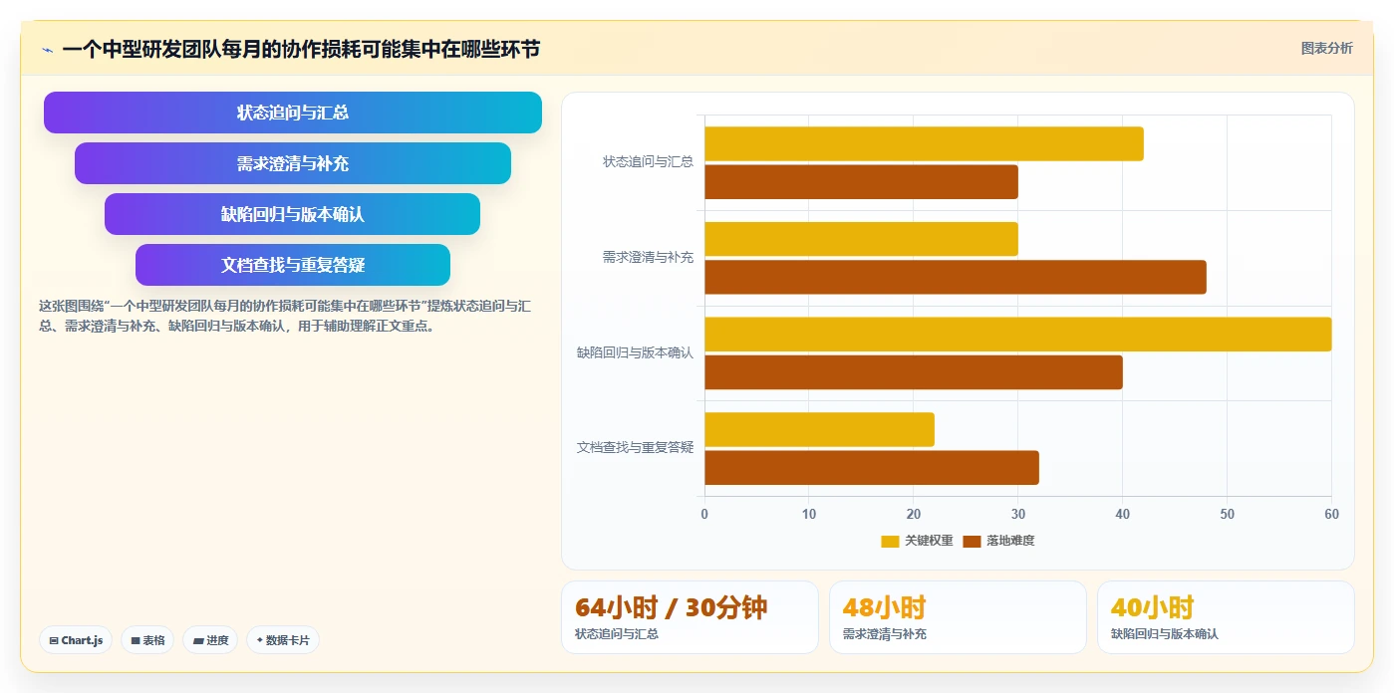Click the brown 落地难度 bar for 缺陷回归与版本确认
The image size is (1394, 693).
(x=914, y=372)
